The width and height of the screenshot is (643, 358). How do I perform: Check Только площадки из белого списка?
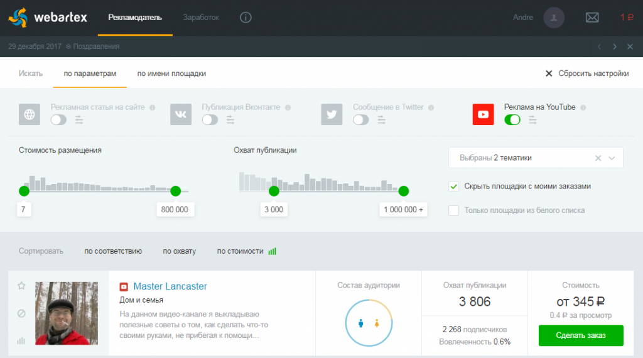click(x=453, y=210)
